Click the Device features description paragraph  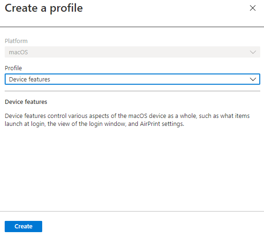point(127,120)
